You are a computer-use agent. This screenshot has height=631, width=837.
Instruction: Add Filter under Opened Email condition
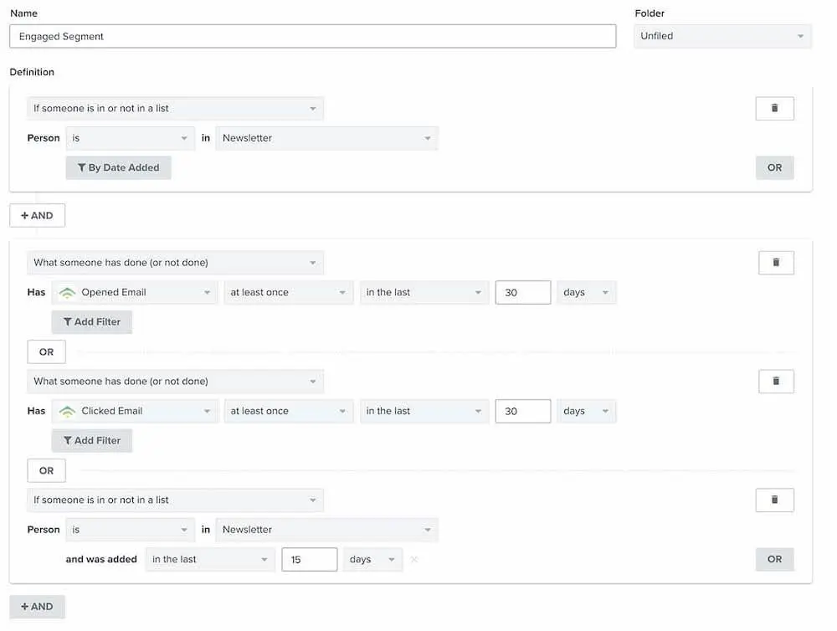pyautogui.click(x=92, y=322)
